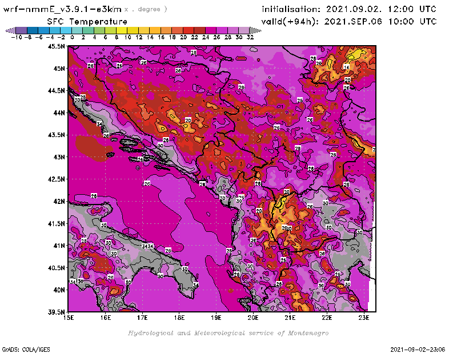Pick the dark red legend swatch between 22 and 24
The width and height of the screenshot is (457, 353).
click(199, 30)
